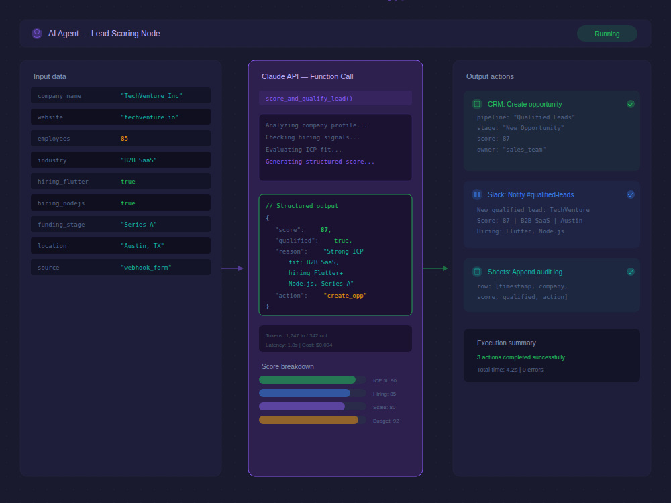Click "AI Agent — Lead Scoring Node" title
This screenshot has height=503, width=671.
(104, 34)
